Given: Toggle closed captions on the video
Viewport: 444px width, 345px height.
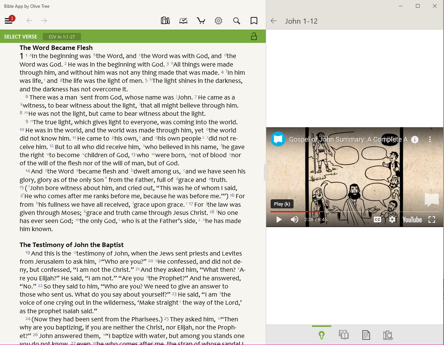Looking at the screenshot, I should coord(377,220).
